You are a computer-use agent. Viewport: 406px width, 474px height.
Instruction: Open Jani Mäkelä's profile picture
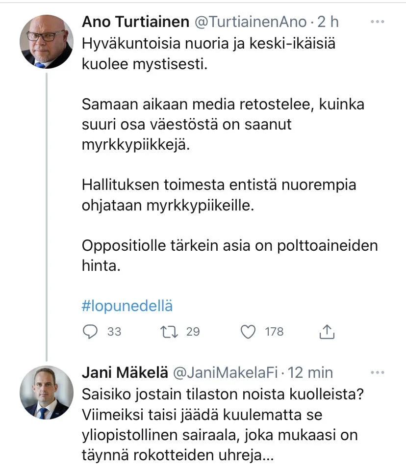46,392
